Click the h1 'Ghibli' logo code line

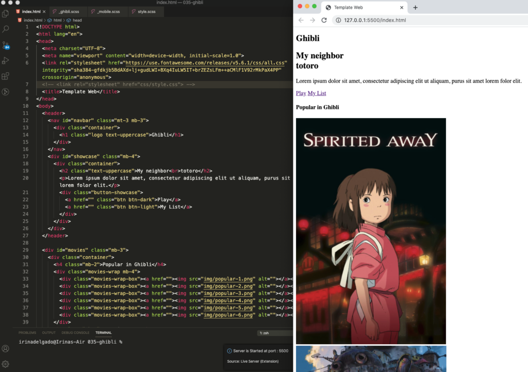[x=121, y=135]
